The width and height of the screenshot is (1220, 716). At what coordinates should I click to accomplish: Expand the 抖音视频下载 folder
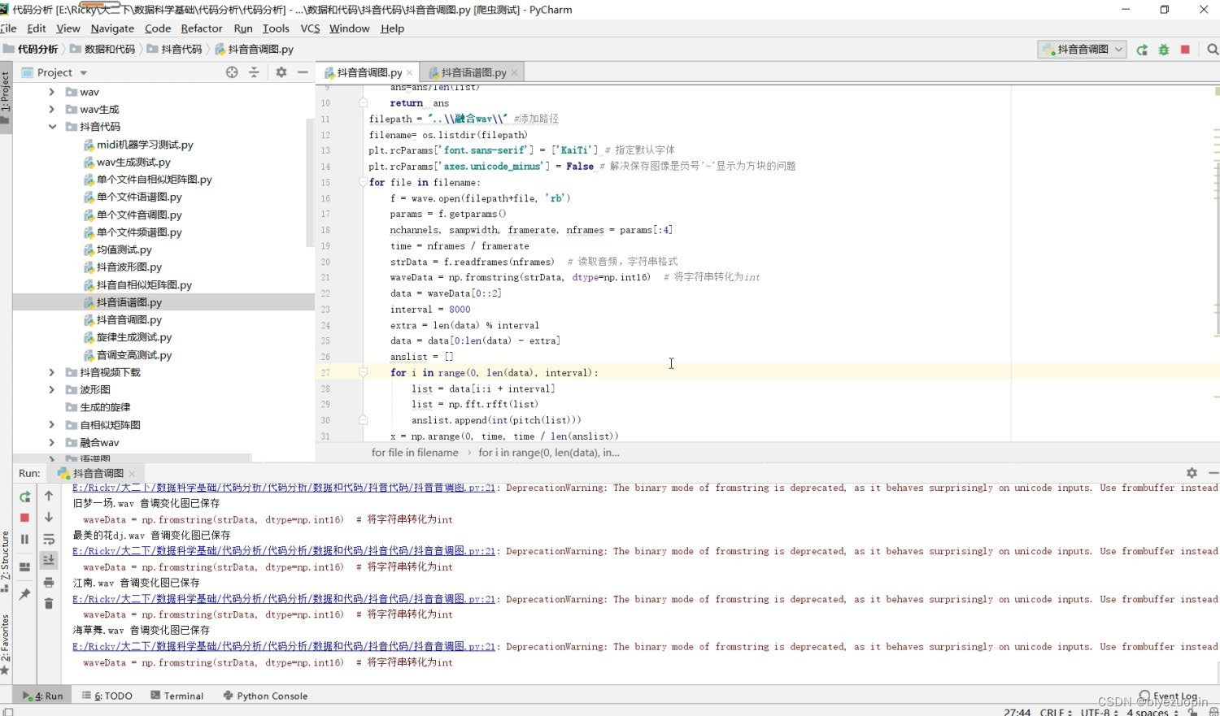pos(52,372)
